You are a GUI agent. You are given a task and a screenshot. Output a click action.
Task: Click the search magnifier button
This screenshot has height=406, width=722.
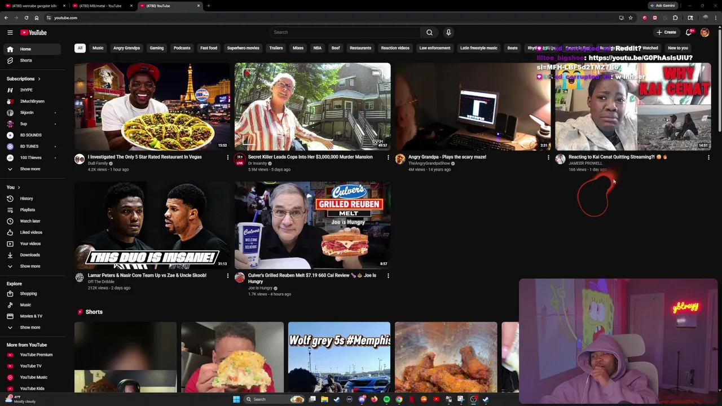coord(429,32)
